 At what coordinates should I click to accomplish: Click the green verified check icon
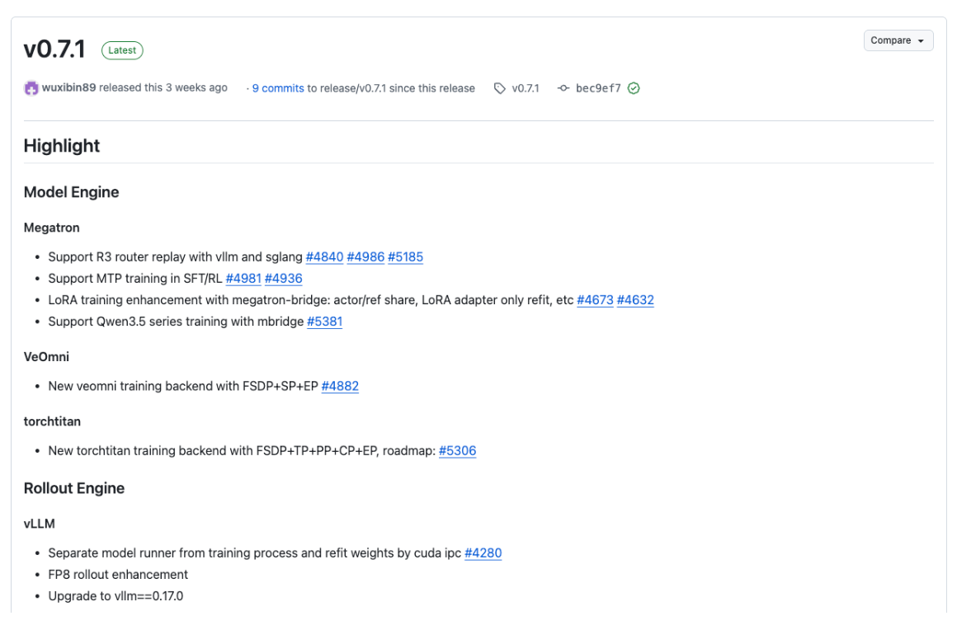634,88
